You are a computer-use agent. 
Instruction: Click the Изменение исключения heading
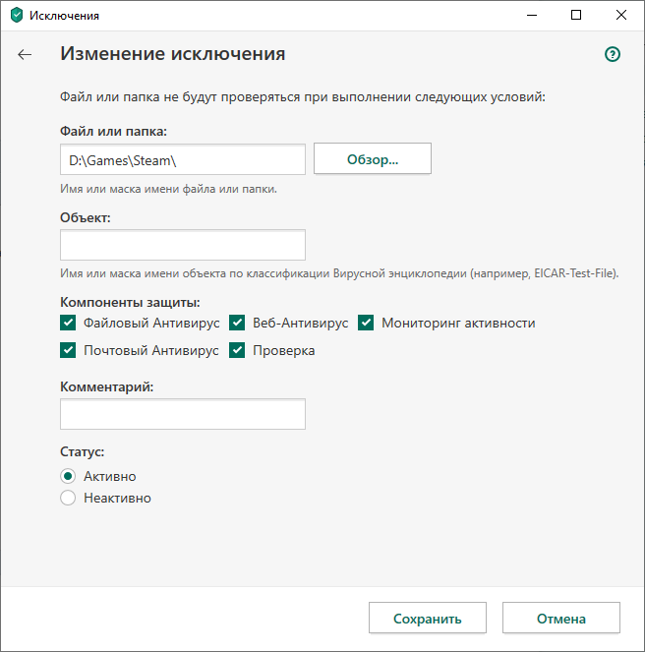173,54
